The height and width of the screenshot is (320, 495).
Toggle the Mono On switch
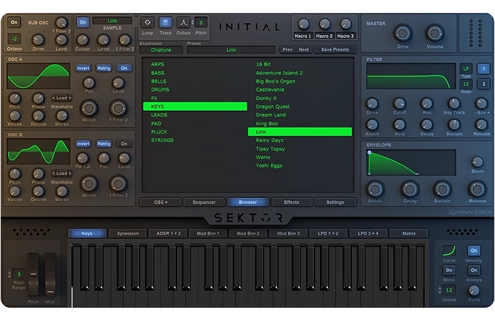[449, 270]
